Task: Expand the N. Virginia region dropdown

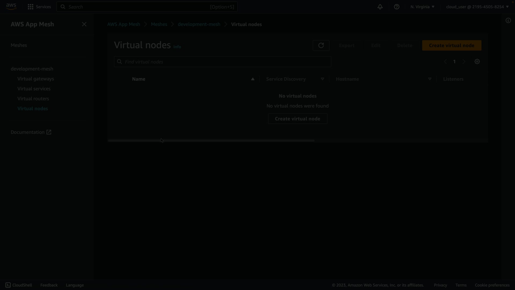Action: (422, 7)
